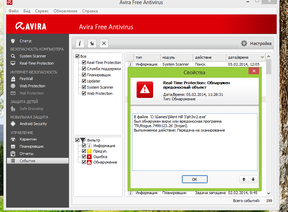Open Real-Time Protection in the sidebar

[36, 63]
